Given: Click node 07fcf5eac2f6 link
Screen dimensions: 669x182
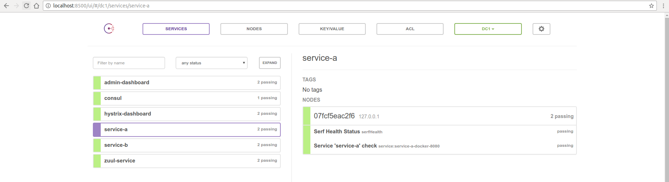Looking at the screenshot, I should coord(334,116).
